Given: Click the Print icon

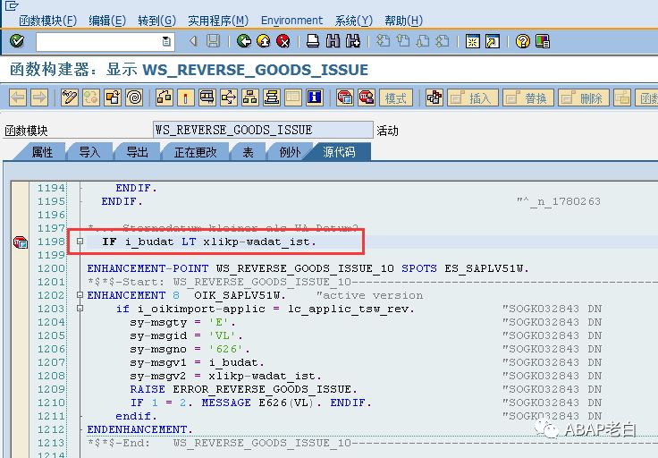Looking at the screenshot, I should [313, 41].
